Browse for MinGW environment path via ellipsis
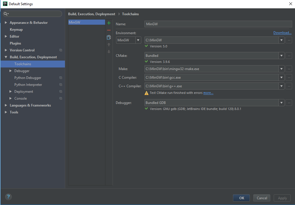This screenshot has height=205, width=295. tap(289, 40)
